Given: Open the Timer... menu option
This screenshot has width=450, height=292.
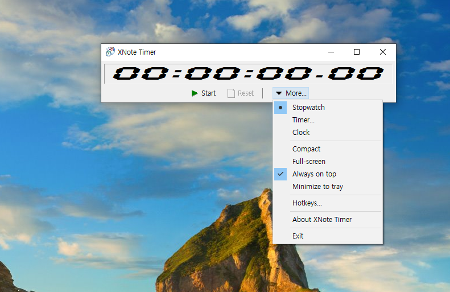Looking at the screenshot, I should click(328, 120).
